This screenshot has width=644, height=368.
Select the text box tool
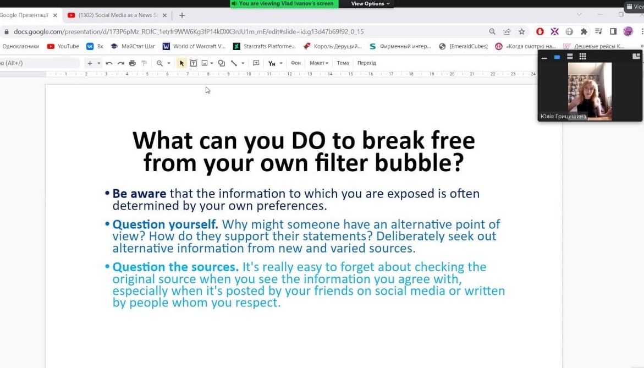[193, 63]
